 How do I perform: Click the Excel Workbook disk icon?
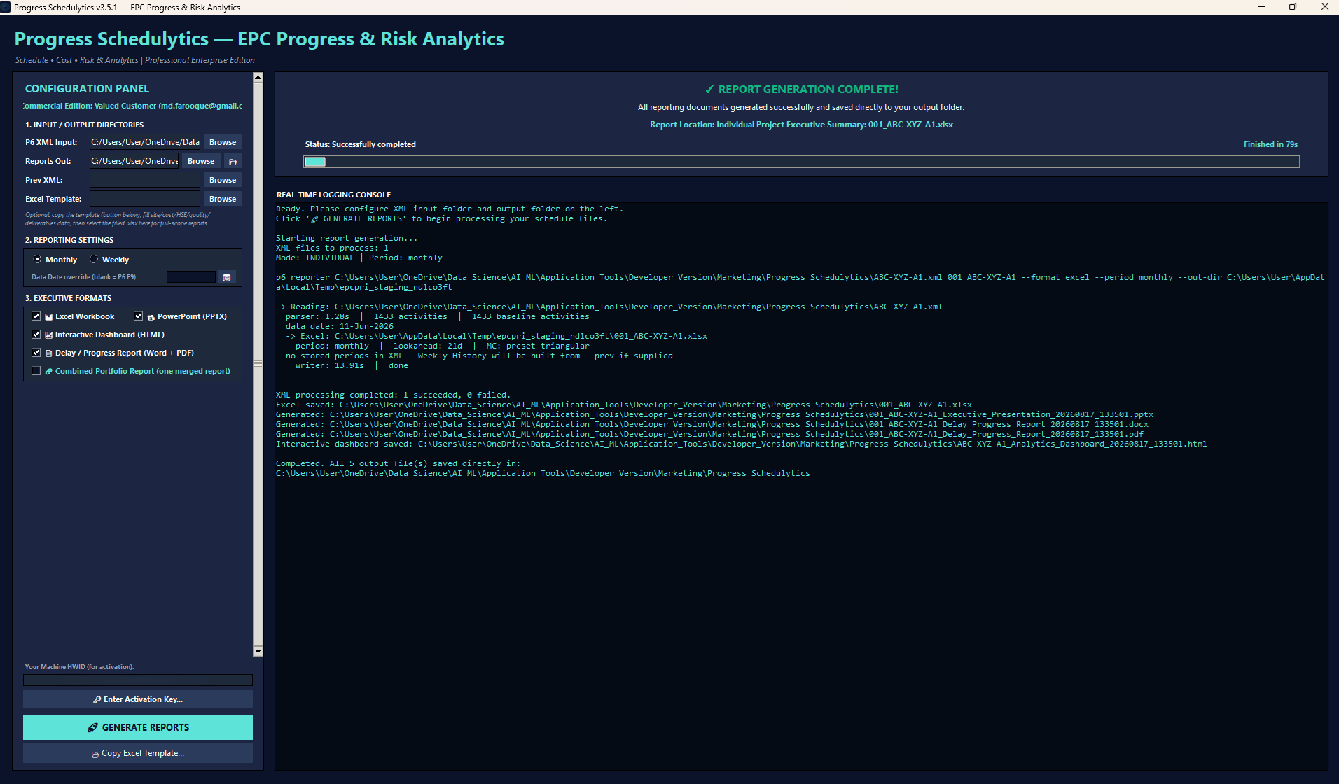49,316
